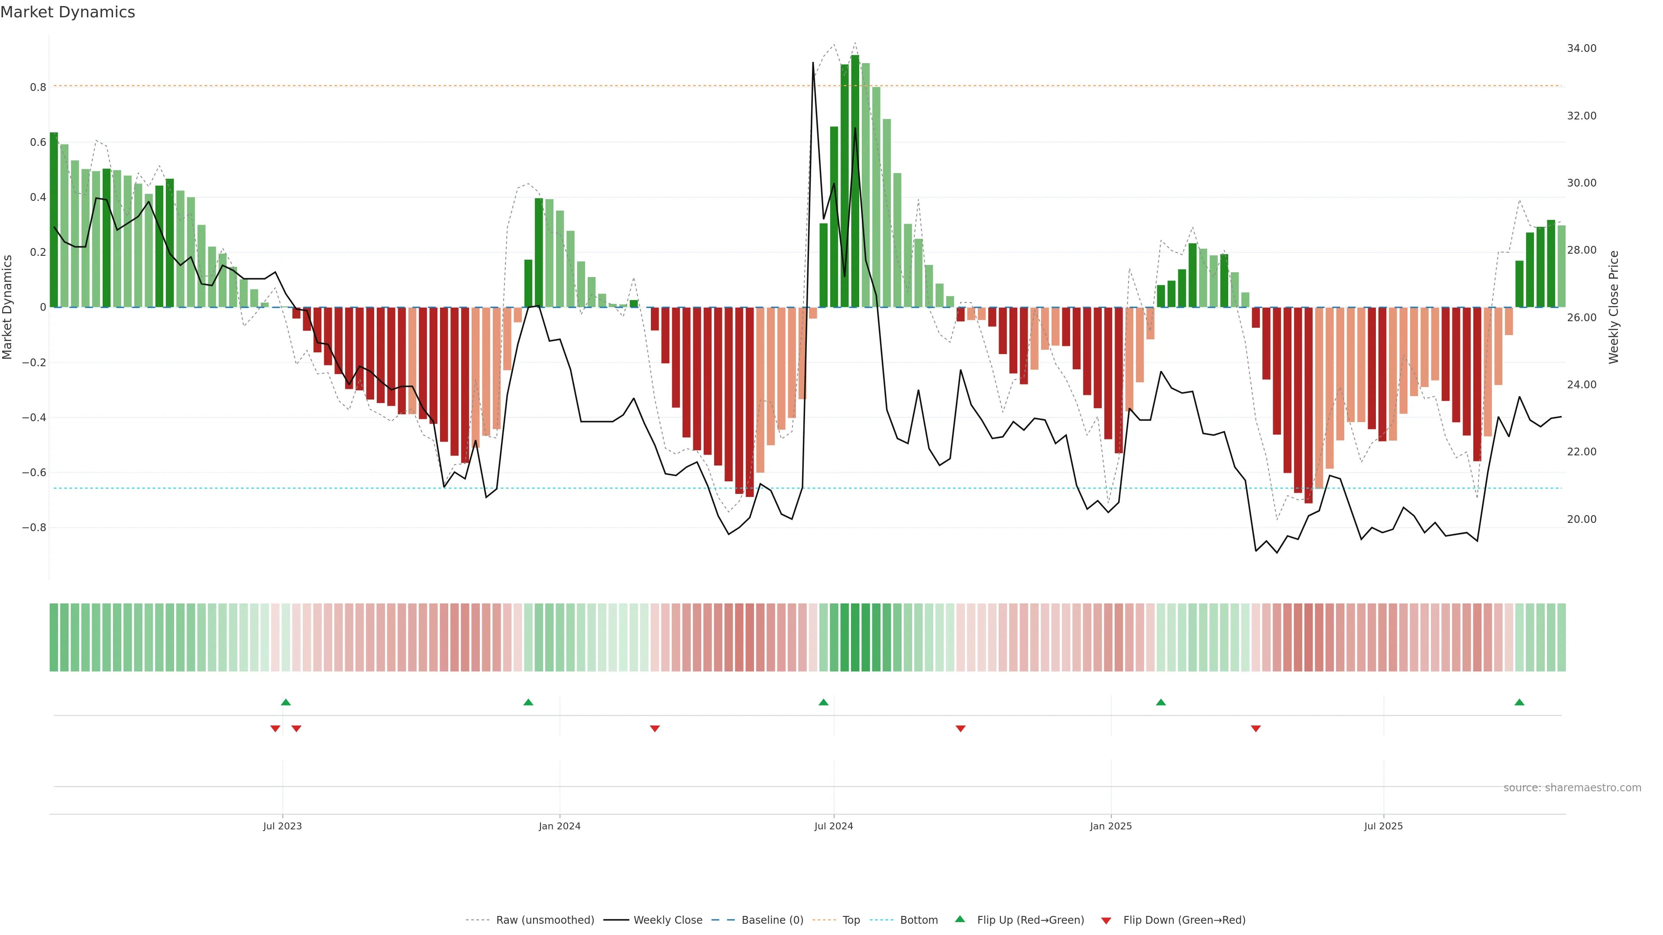
Task: Click the last green flip-up triangle at far right
Action: point(1519,702)
